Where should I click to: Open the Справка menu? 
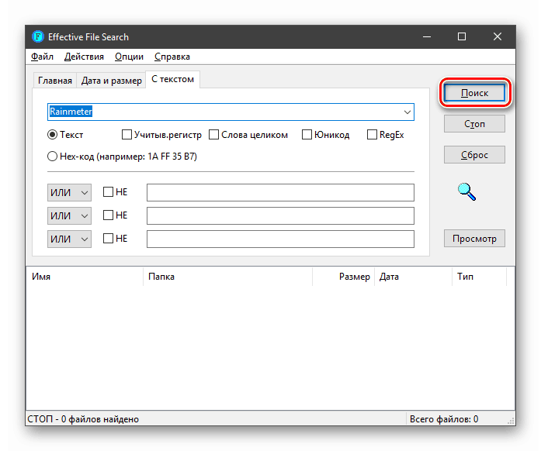click(x=172, y=57)
